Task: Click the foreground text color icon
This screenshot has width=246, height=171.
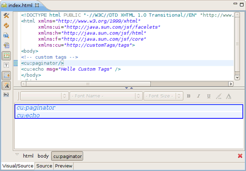Action: pos(229,96)
